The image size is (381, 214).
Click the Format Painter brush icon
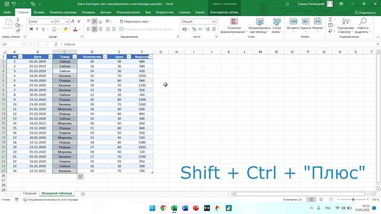pos(18,31)
